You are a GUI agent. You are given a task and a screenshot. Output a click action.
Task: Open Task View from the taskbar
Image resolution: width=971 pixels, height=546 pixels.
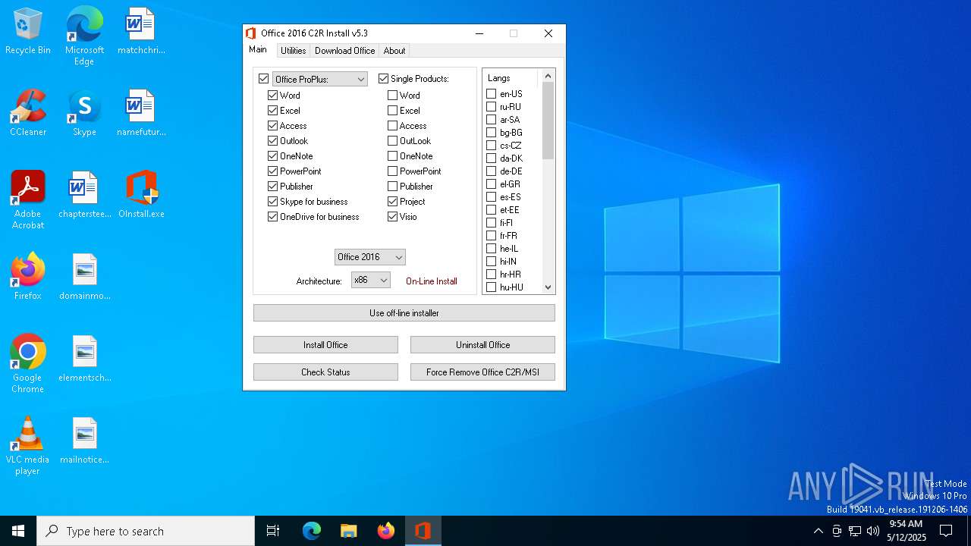273,531
